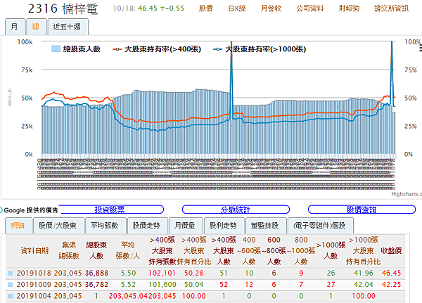Image resolution: width=422 pixels, height=303 pixels.
Task: Select the 董監持股 tab
Action: 265,226
